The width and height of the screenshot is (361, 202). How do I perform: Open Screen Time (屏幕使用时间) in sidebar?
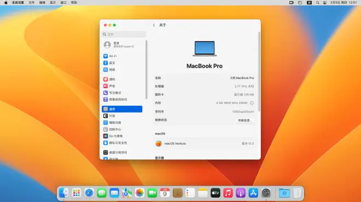(x=122, y=100)
